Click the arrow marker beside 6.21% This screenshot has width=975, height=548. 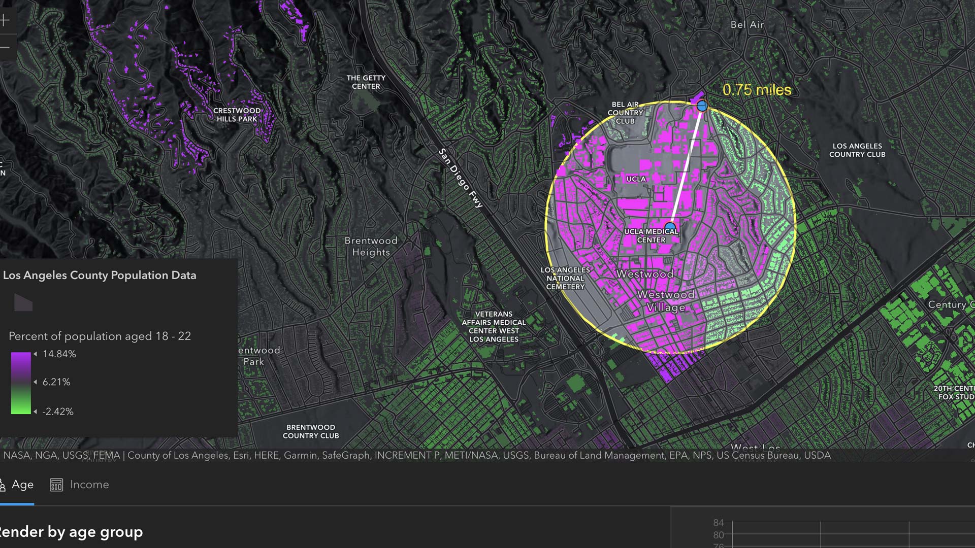(x=35, y=382)
